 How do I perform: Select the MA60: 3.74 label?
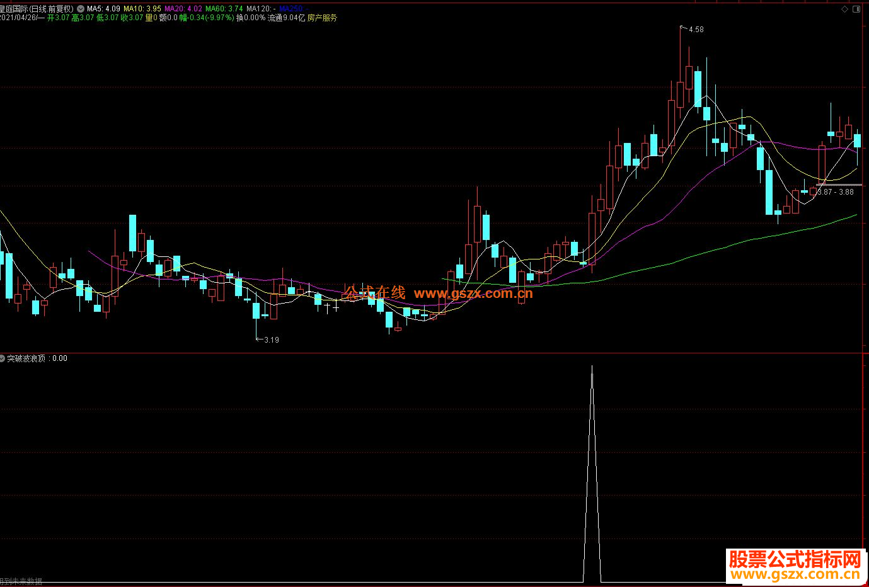click(x=224, y=9)
